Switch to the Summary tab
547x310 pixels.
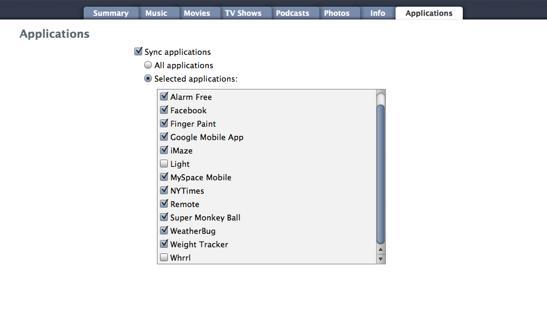(x=111, y=13)
